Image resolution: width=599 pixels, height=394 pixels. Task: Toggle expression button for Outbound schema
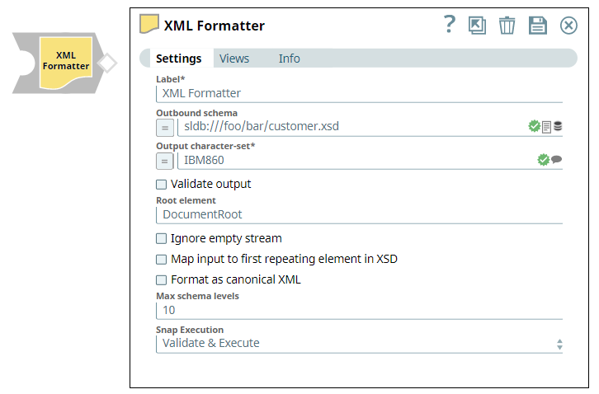tap(165, 127)
